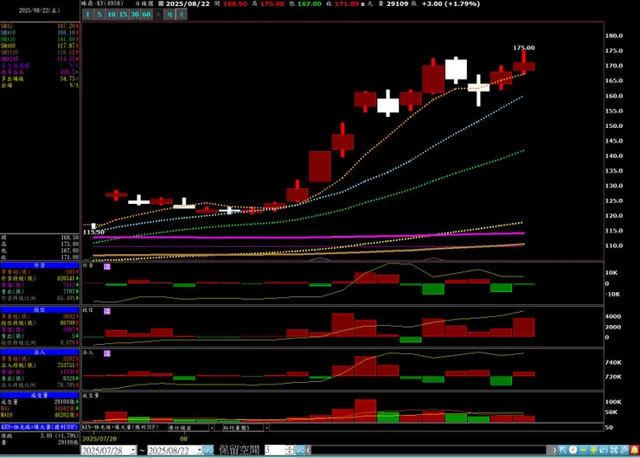
Task: Click the 成交量 blue panel header
Action: 39,396
